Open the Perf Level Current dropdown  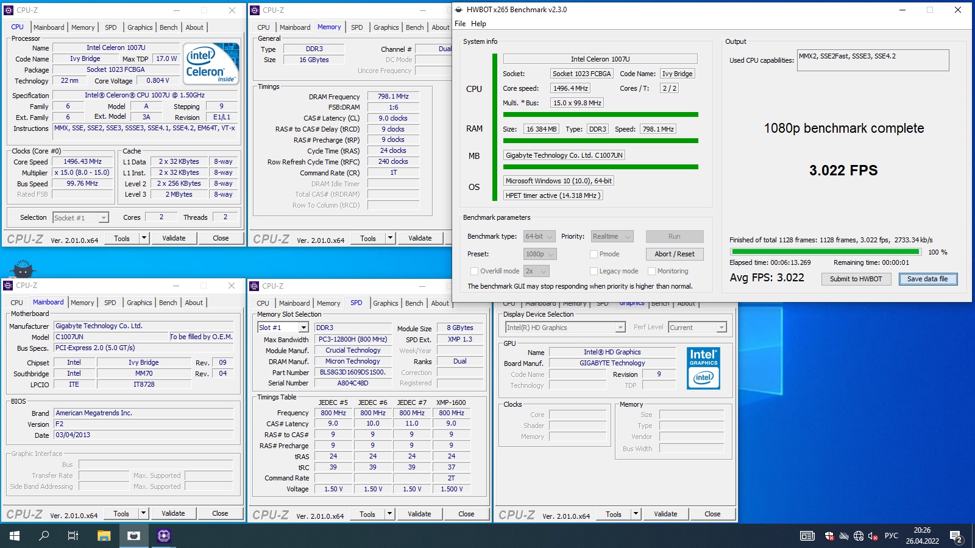(x=698, y=328)
